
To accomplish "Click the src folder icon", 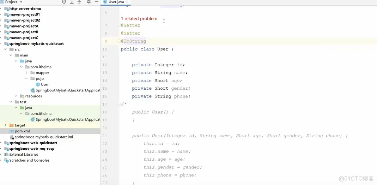I will point(11,49).
